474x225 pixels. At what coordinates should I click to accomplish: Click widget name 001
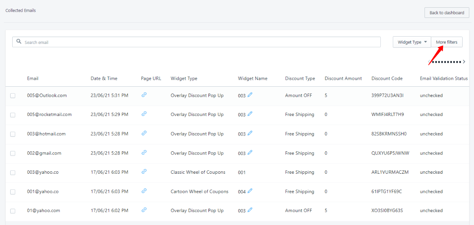click(x=242, y=173)
